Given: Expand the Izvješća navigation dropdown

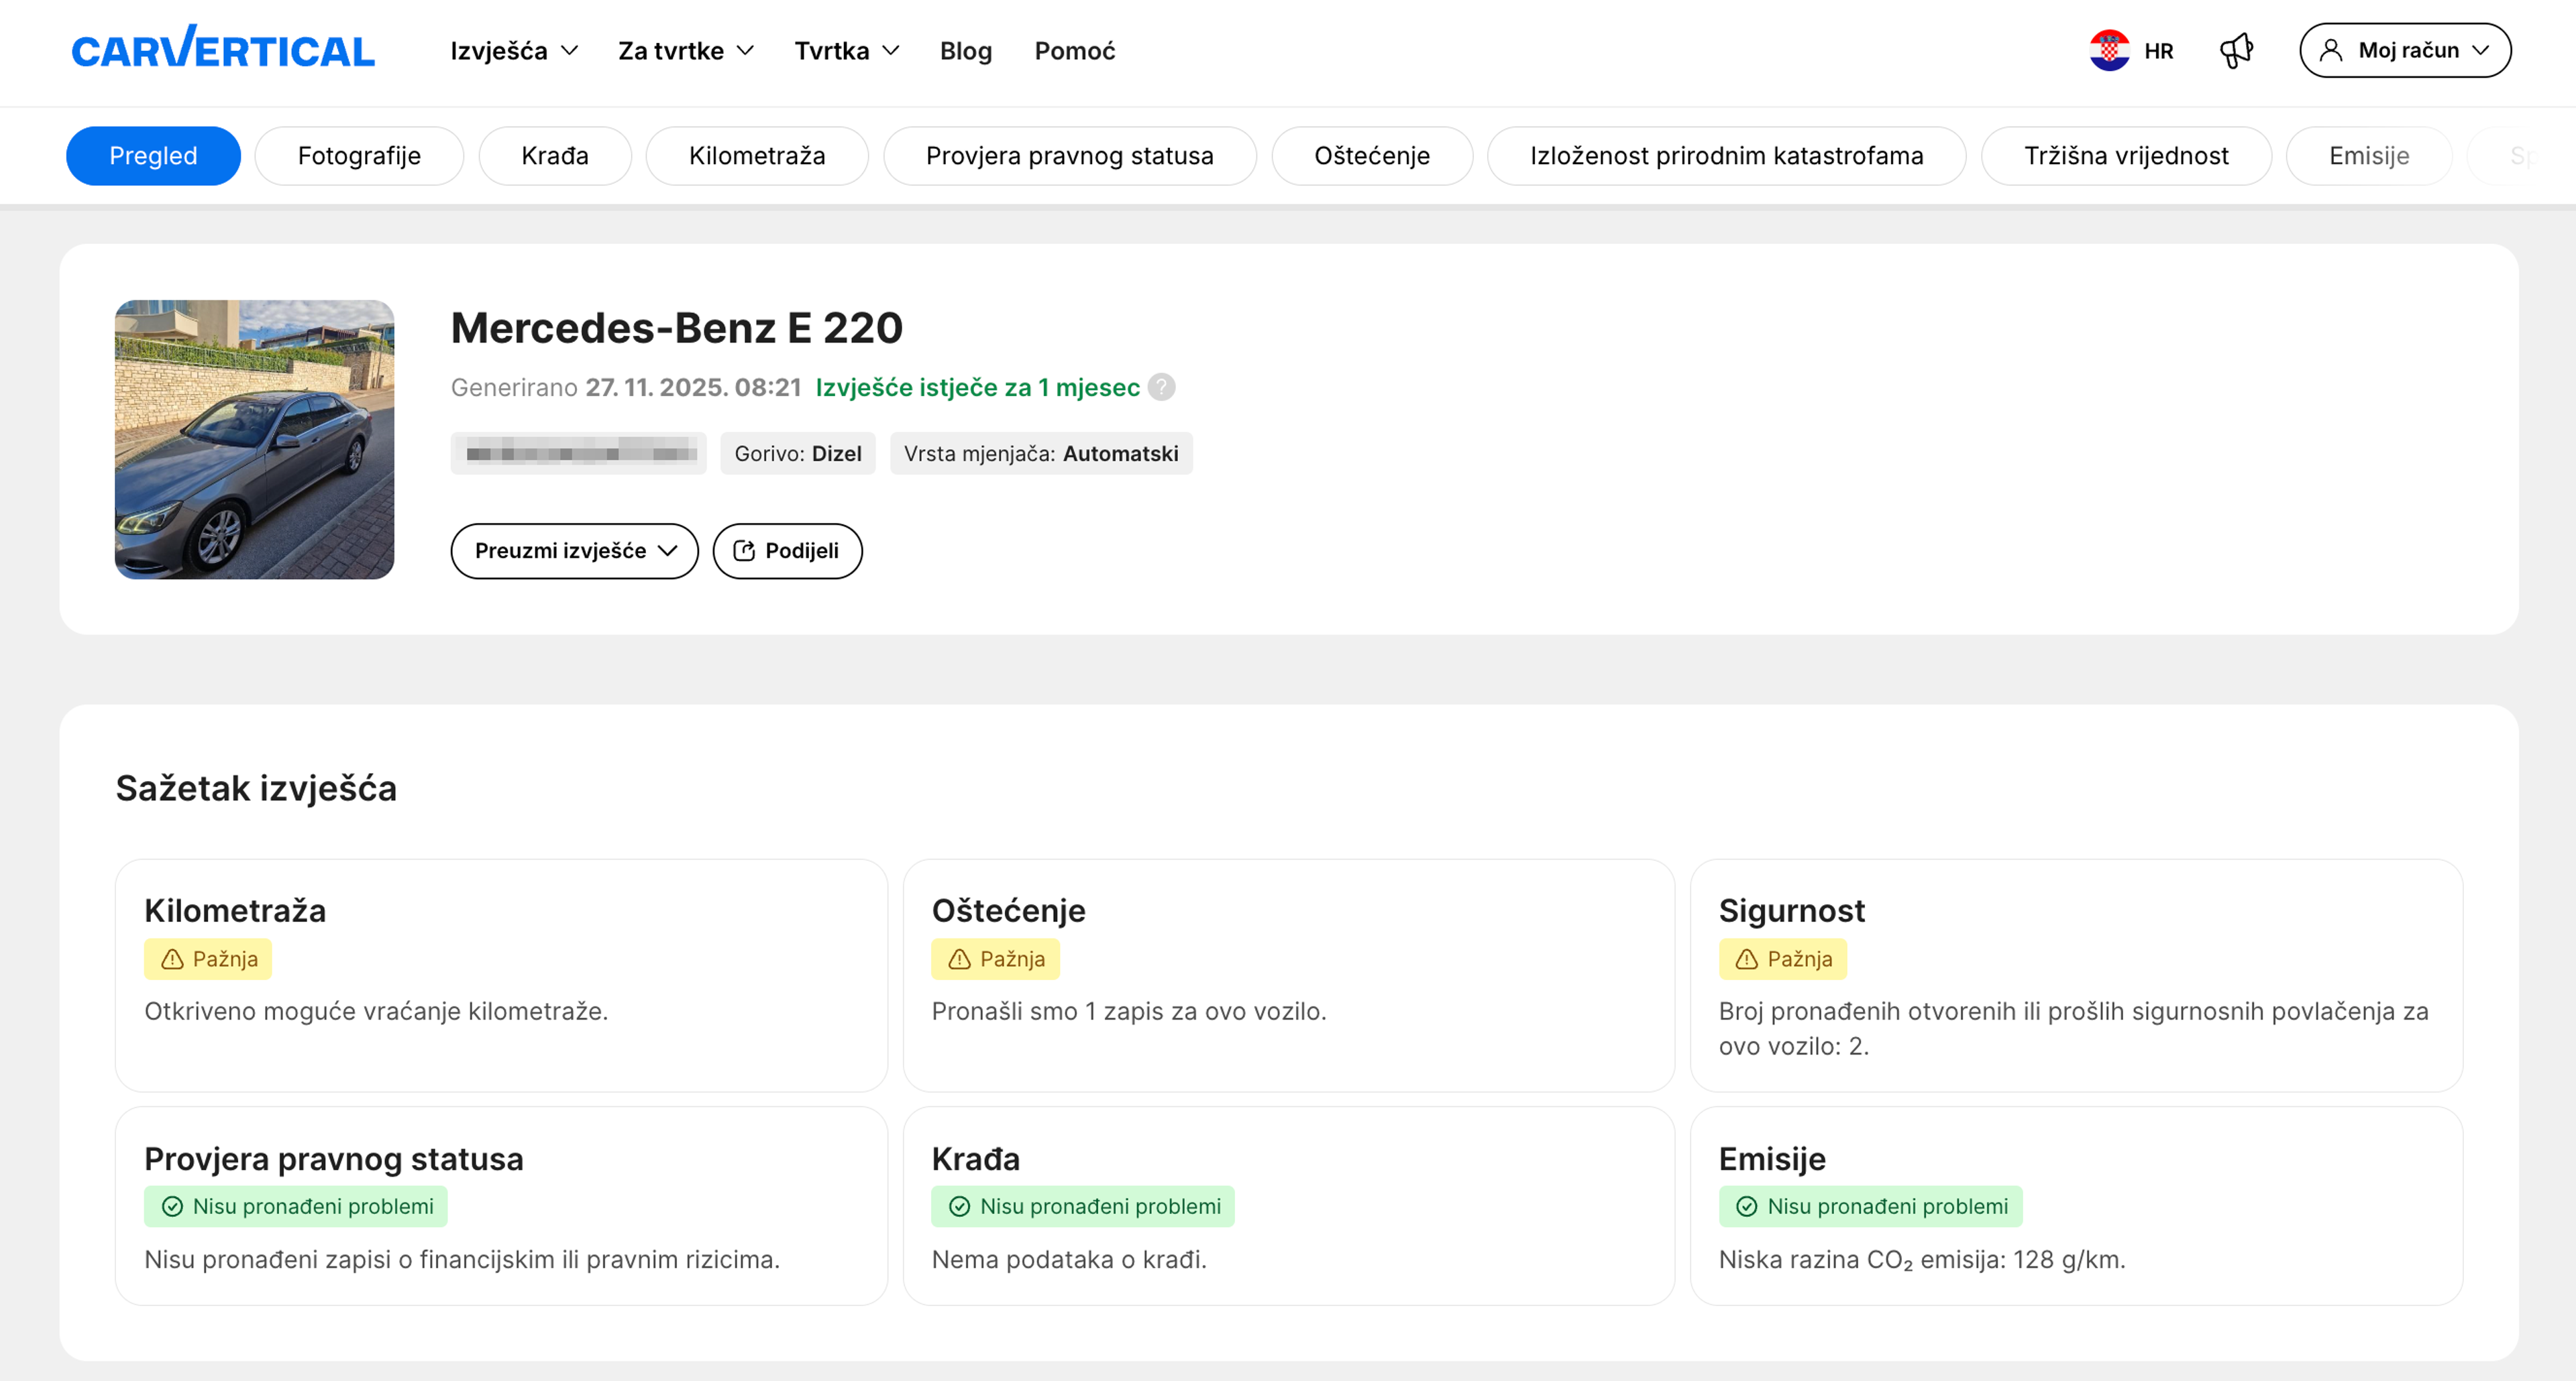Looking at the screenshot, I should pos(514,51).
